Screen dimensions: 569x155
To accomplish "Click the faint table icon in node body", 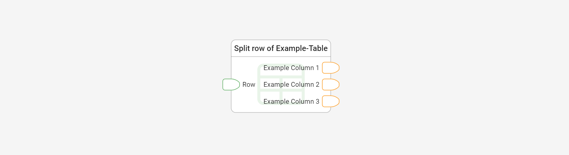I will point(281,84).
